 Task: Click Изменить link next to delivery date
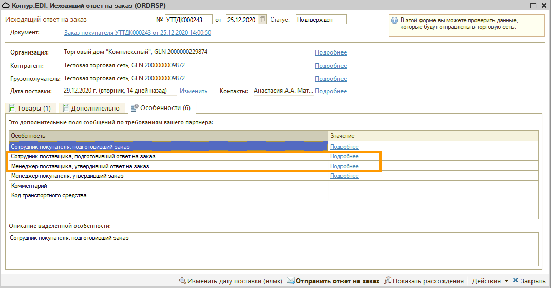coord(193,91)
